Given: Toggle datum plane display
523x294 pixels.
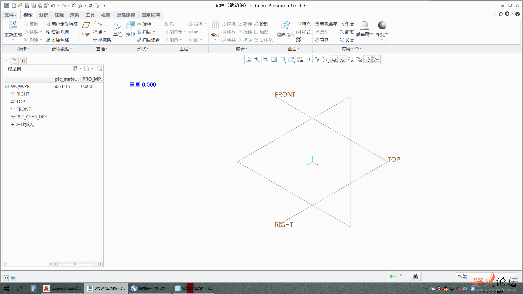Looking at the screenshot, I should click(334, 60).
